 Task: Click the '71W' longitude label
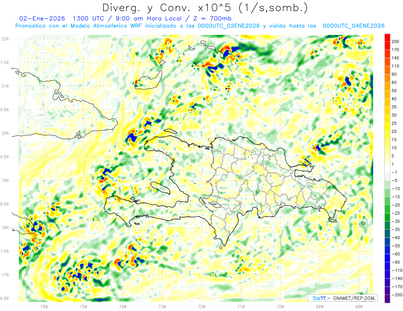tap(241, 306)
